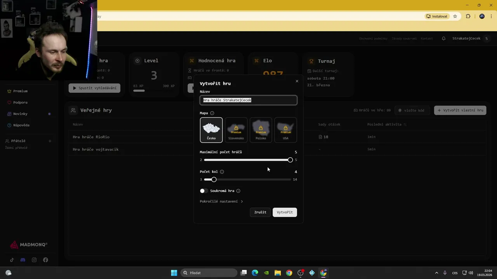
Task: Open Premium in the sidebar
Action: (20, 91)
